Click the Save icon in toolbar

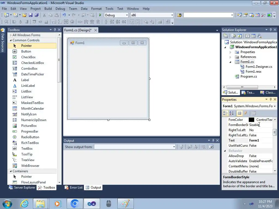point(31,15)
